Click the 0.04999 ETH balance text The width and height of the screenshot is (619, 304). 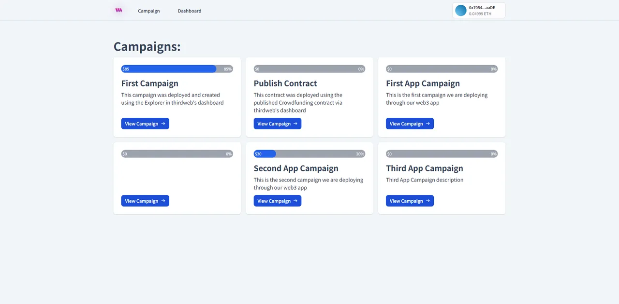[x=480, y=13]
